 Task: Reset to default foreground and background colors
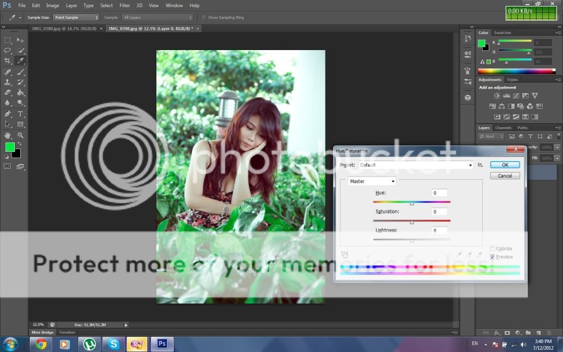point(7,157)
